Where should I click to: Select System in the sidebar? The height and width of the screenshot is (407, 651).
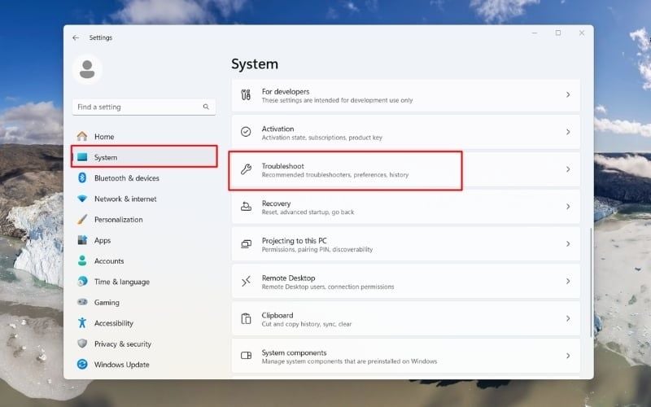(144, 157)
